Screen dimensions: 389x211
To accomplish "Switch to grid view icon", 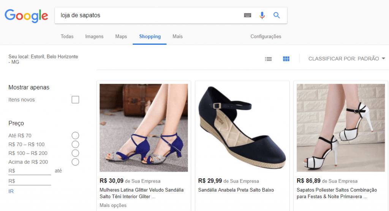I will (286, 59).
